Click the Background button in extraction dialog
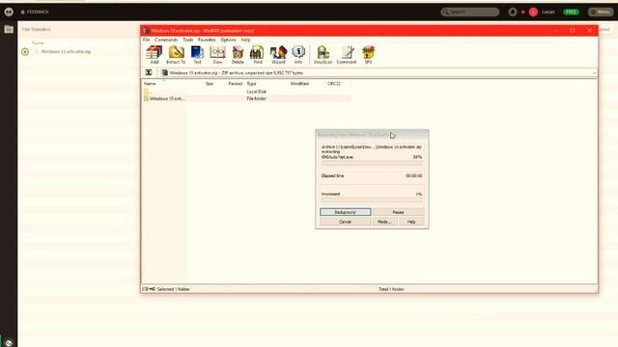Image resolution: width=618 pixels, height=347 pixels. pyautogui.click(x=346, y=212)
